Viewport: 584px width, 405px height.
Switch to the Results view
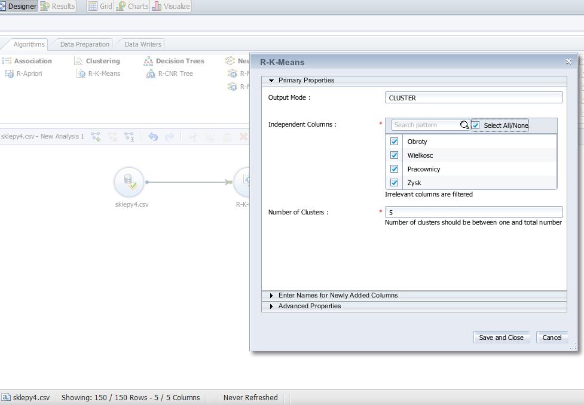(x=58, y=7)
